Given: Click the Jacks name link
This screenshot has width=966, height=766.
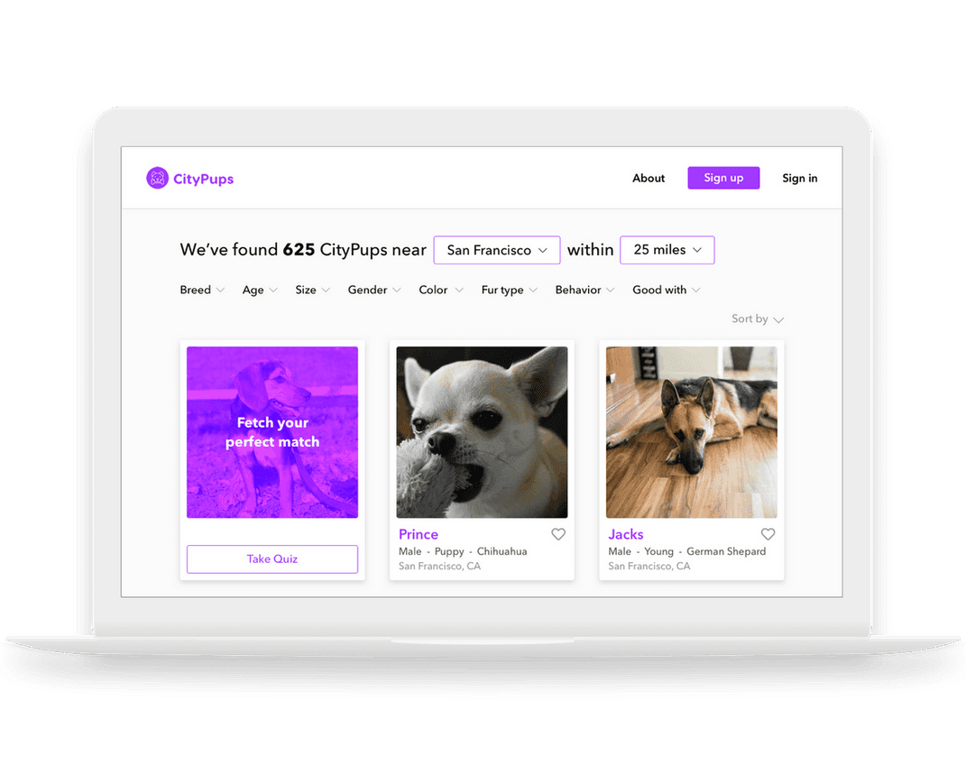Looking at the screenshot, I should (626, 534).
